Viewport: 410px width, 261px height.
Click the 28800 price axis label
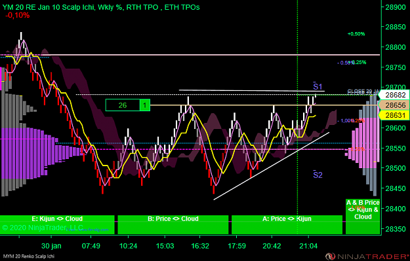point(395,47)
